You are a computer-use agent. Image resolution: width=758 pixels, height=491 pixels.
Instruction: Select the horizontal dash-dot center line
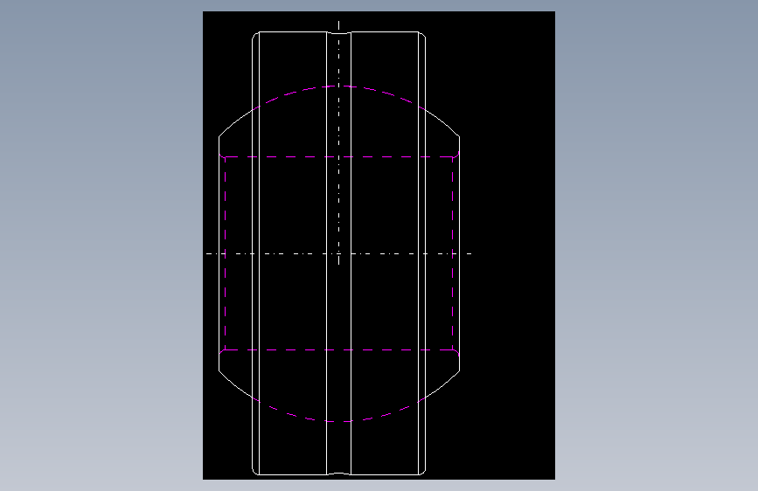click(x=339, y=253)
